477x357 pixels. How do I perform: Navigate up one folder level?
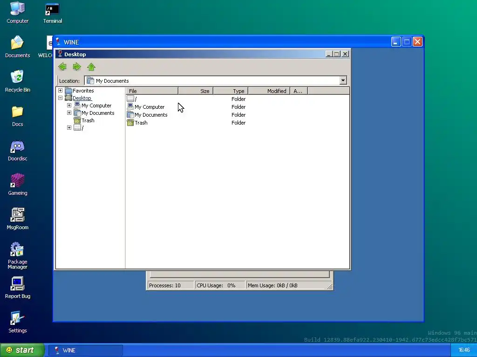(x=91, y=66)
